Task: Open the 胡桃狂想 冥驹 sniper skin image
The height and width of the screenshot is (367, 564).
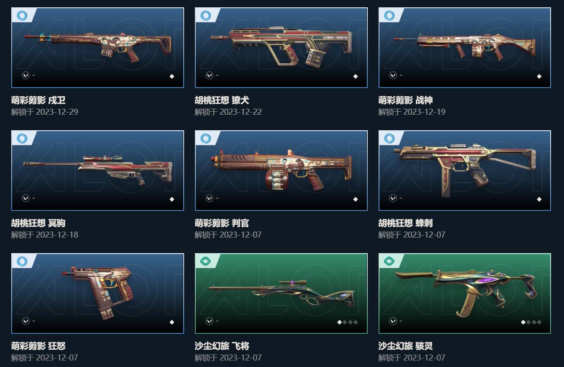Action: tap(98, 170)
